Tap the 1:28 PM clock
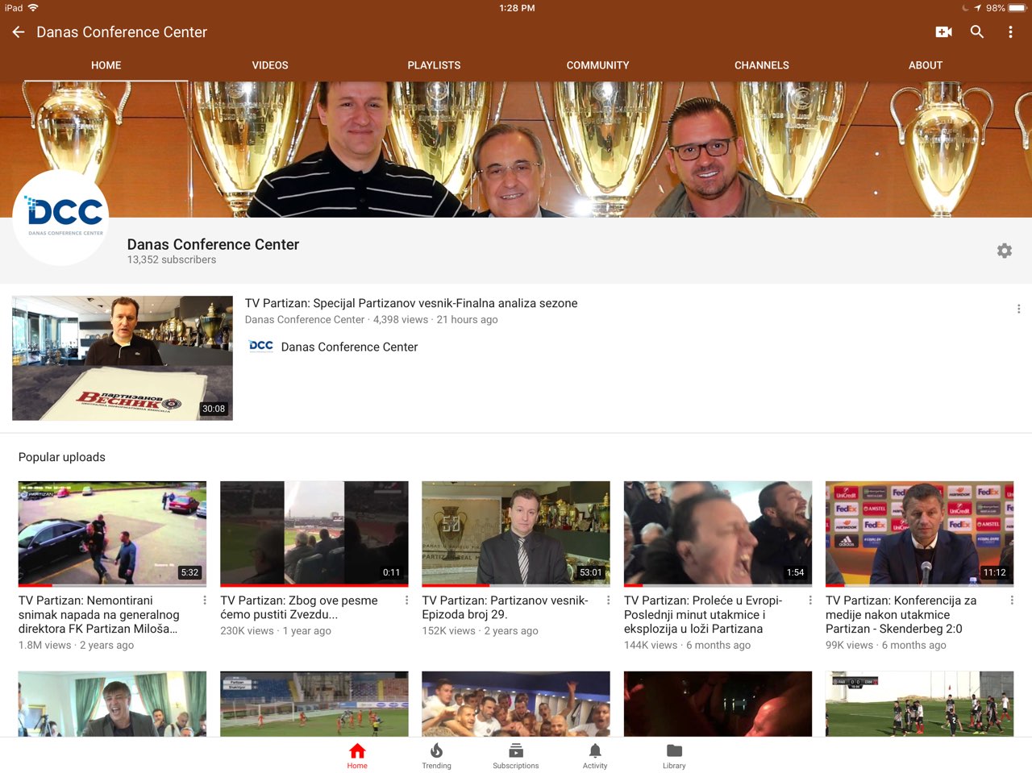Screen dimensions: 1032x773 517,8
